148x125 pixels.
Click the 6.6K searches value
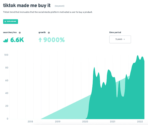[17, 40]
